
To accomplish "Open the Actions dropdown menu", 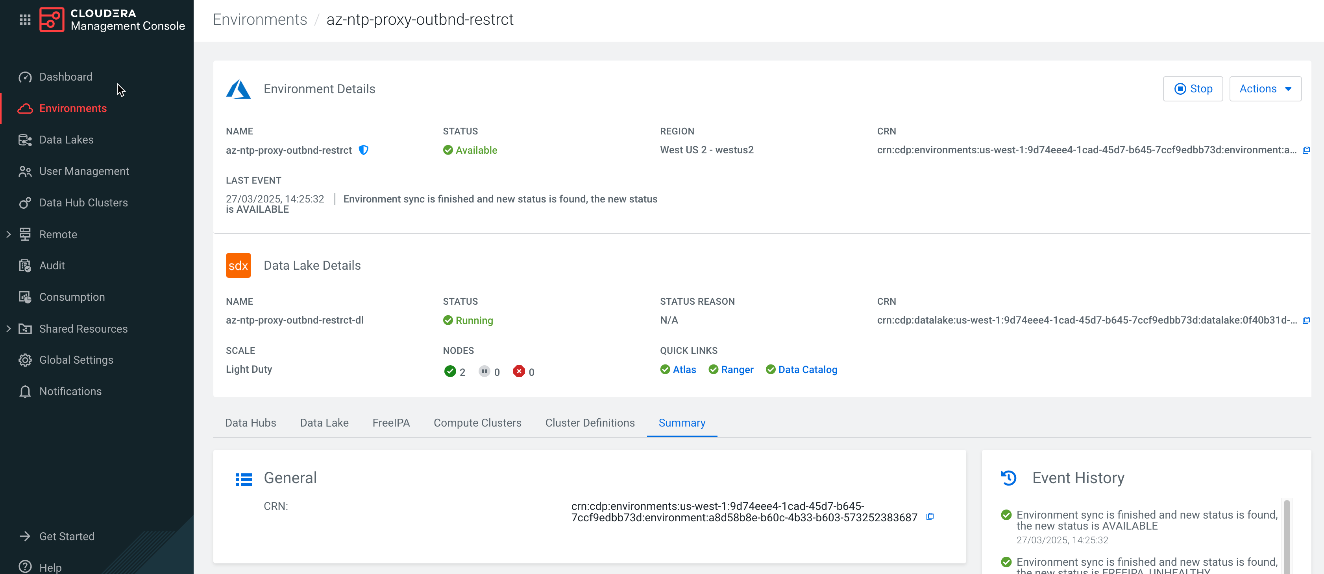I will click(1265, 89).
